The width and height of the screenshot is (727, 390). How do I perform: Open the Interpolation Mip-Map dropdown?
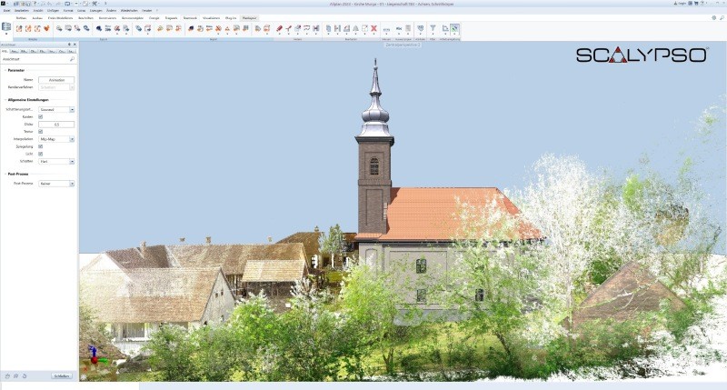click(56, 139)
